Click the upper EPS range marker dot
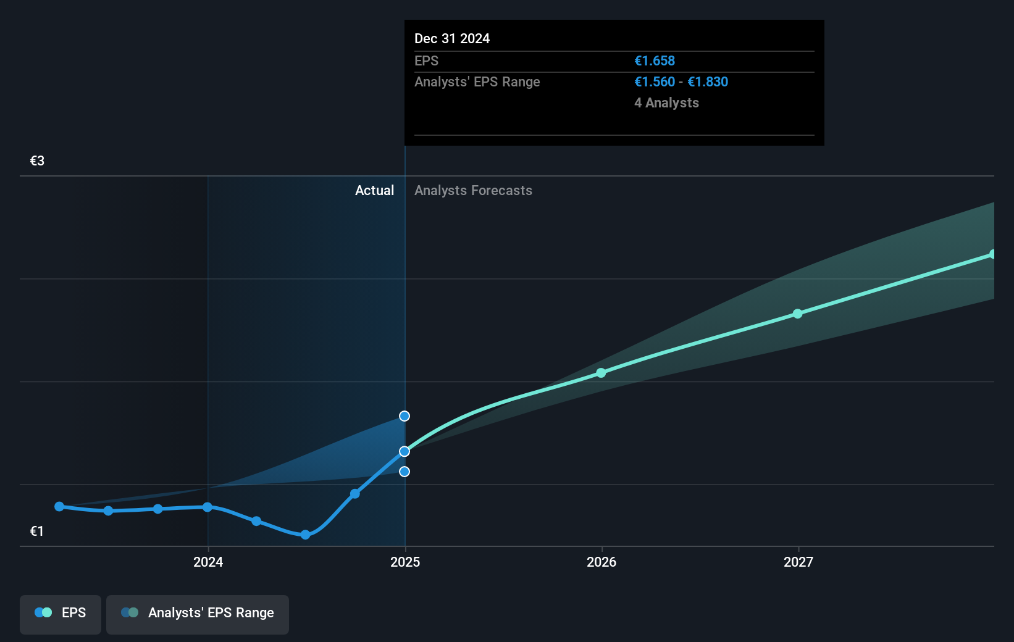 point(404,416)
